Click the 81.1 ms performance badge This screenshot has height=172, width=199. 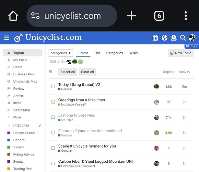tap(191, 46)
